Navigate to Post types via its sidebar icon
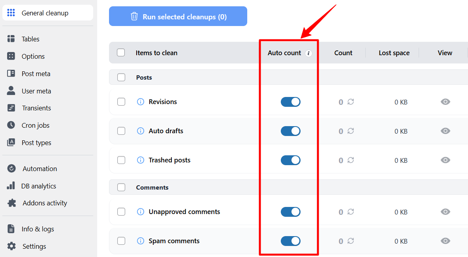Screen dimensions: 468x257 pyautogui.click(x=11, y=142)
